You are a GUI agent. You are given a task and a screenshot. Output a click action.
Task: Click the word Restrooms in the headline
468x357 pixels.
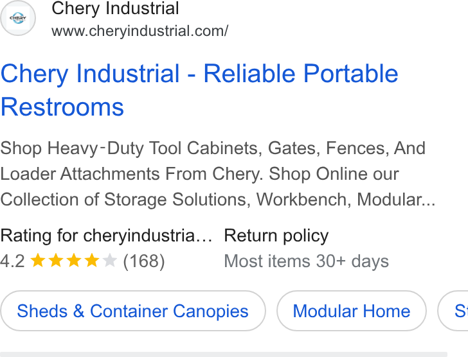coord(62,107)
